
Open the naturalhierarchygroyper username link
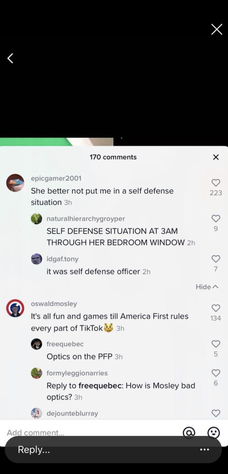(x=86, y=218)
